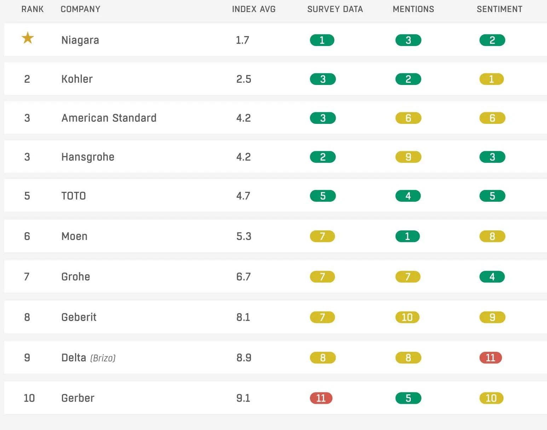Image resolution: width=547 pixels, height=430 pixels.
Task: Click the Company column header
Action: (x=80, y=9)
